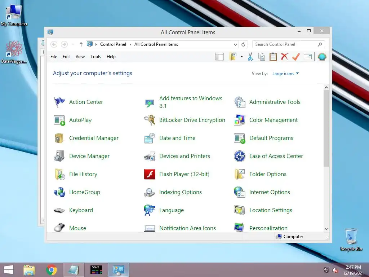The width and height of the screenshot is (369, 277).
Task: Click the Windows Start button on taskbar
Action: point(9,270)
